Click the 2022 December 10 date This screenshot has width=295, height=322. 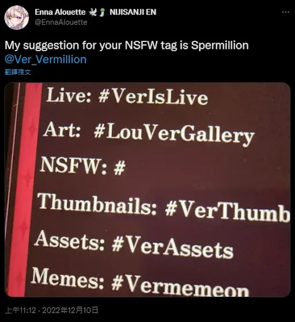coord(70,310)
